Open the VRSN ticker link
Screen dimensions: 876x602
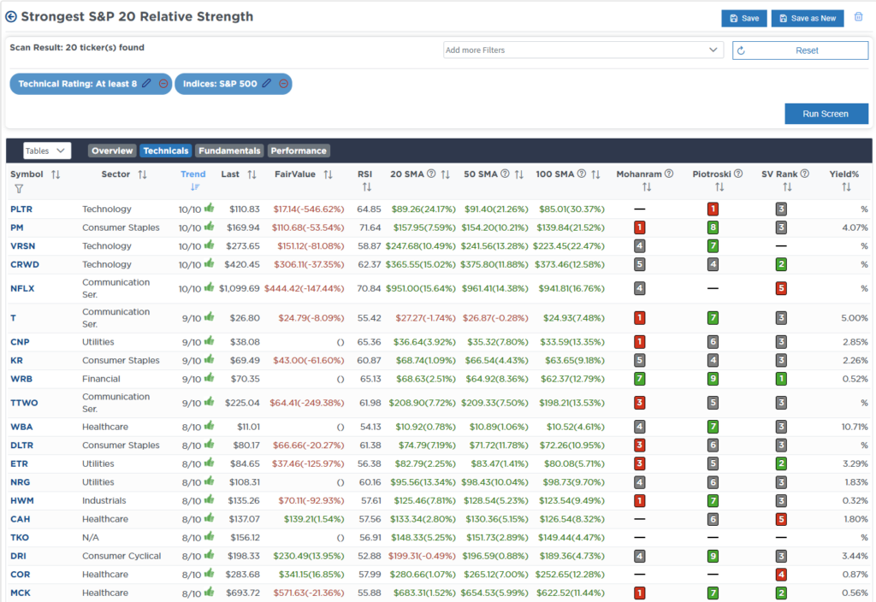23,245
